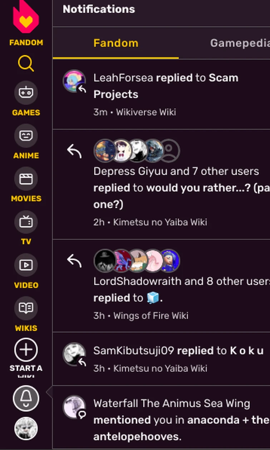270x450 pixels.
Task: Click LeahForsea's avatar thumbnail
Action: [x=74, y=81]
